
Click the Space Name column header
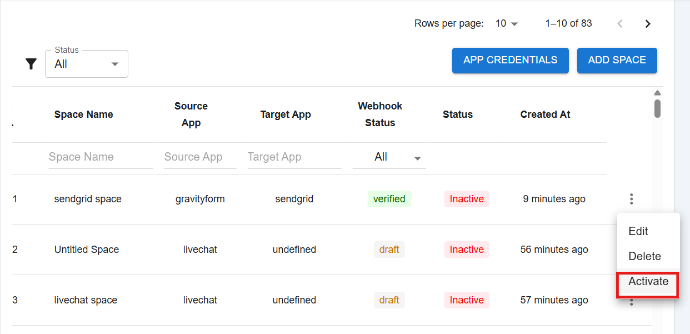click(83, 114)
